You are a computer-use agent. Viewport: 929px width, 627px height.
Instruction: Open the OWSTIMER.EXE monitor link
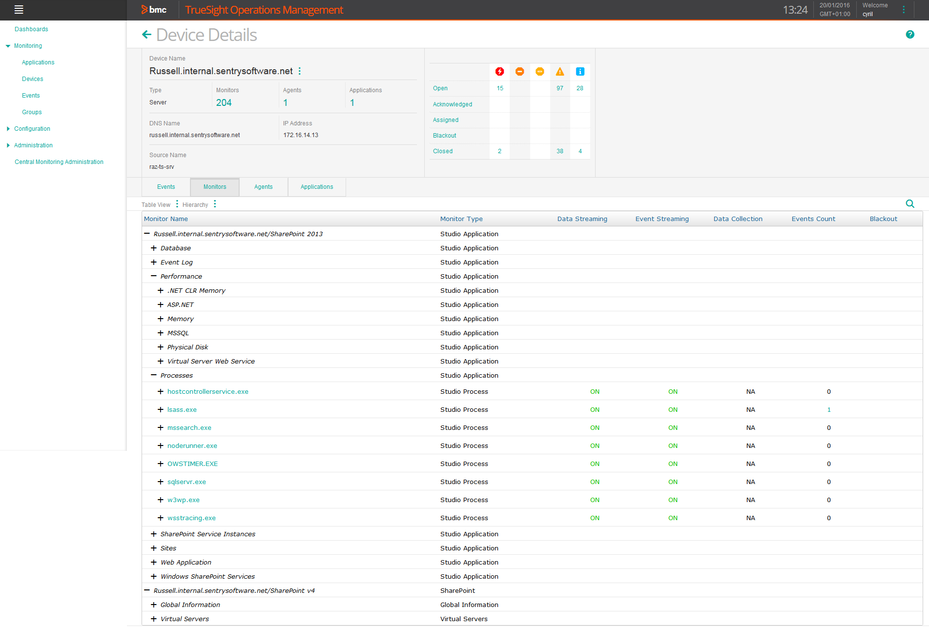(x=193, y=464)
